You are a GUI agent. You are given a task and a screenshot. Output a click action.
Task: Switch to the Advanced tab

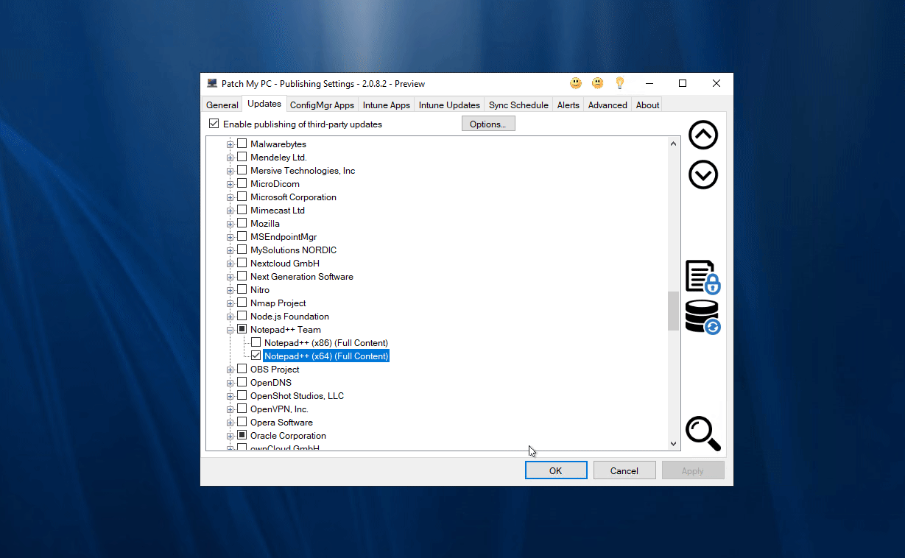(608, 105)
